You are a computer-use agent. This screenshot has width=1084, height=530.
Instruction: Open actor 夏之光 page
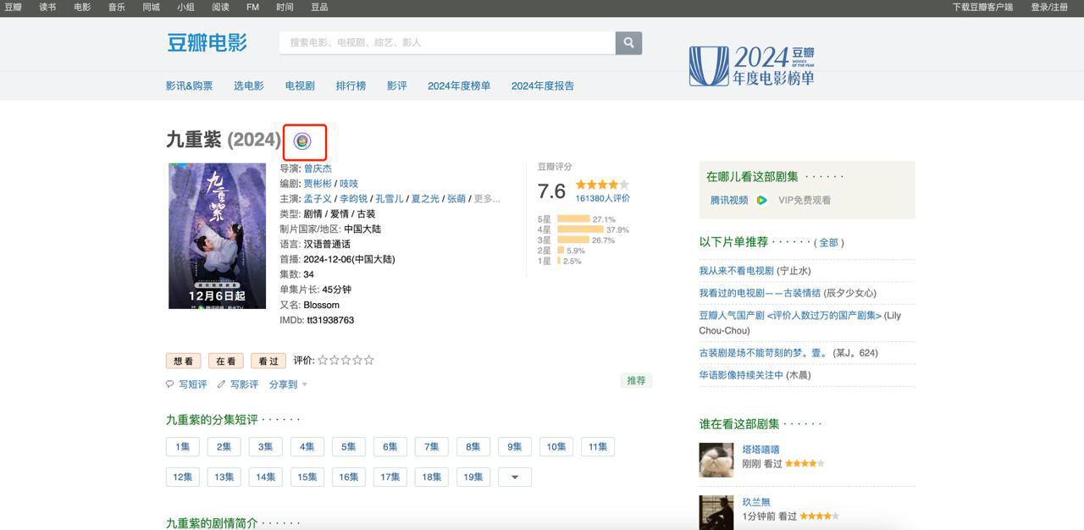425,199
